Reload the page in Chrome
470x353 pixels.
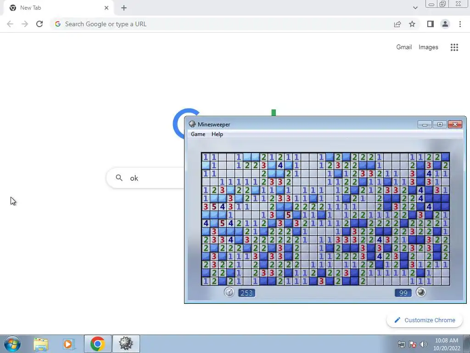click(x=39, y=24)
